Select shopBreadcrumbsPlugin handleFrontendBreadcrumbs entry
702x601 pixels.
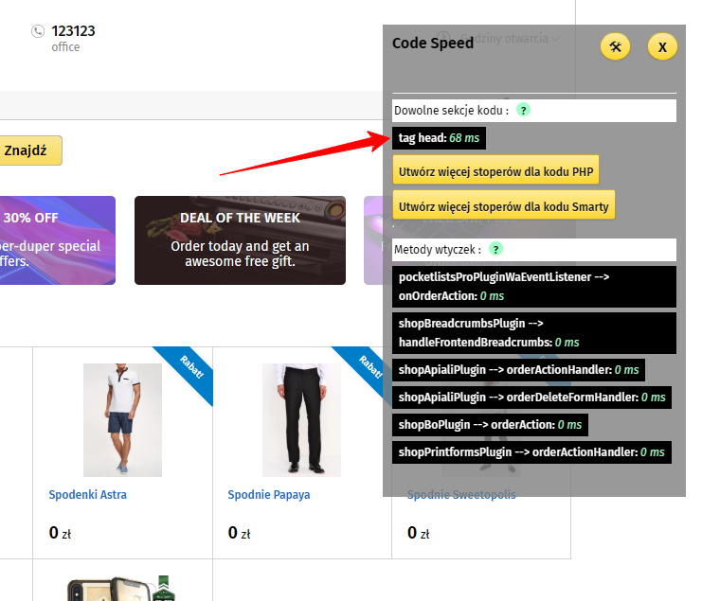[534, 333]
